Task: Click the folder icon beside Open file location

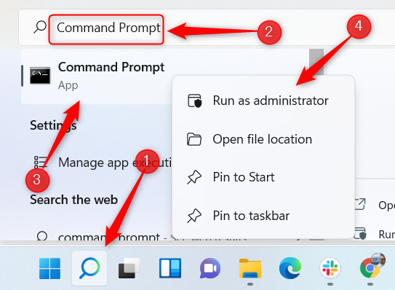Action: (x=194, y=139)
